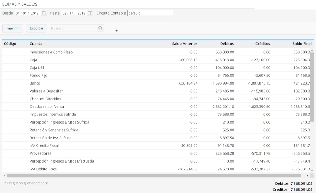
Task: Sort by the Saldo Anterior column header
Action: tap(185, 44)
